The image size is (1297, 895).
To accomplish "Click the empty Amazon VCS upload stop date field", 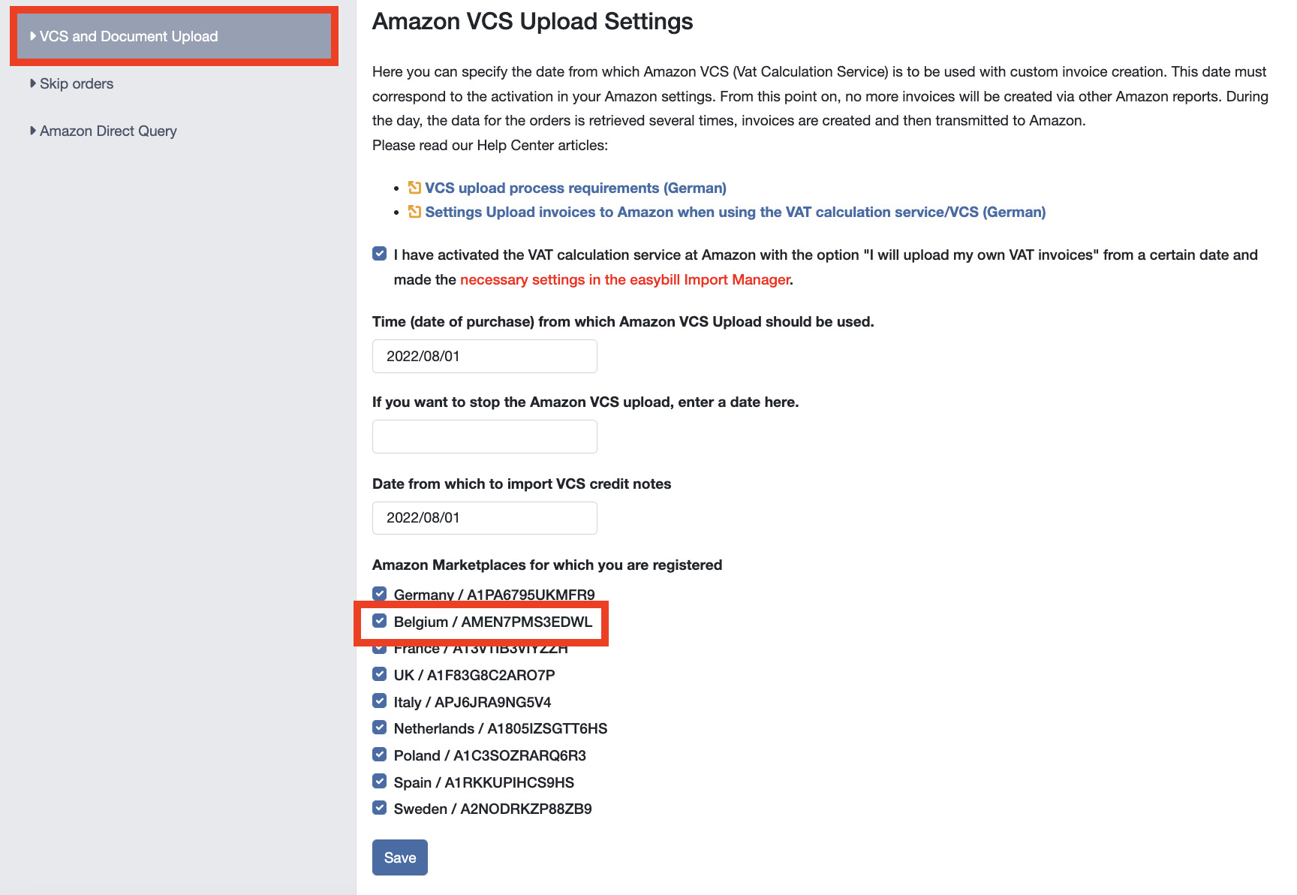I will pyautogui.click(x=484, y=436).
